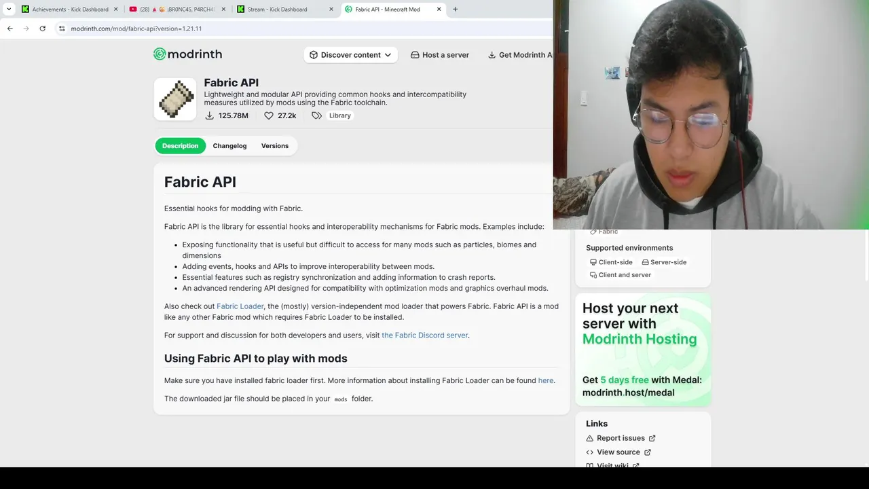Click 'Using Fabric API to play with mods' heading
This screenshot has height=489, width=869.
coord(255,359)
